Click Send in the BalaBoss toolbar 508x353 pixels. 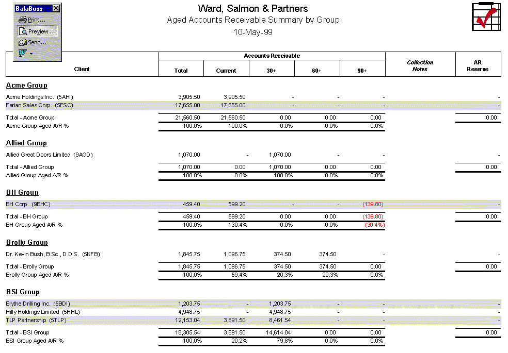coord(33,42)
